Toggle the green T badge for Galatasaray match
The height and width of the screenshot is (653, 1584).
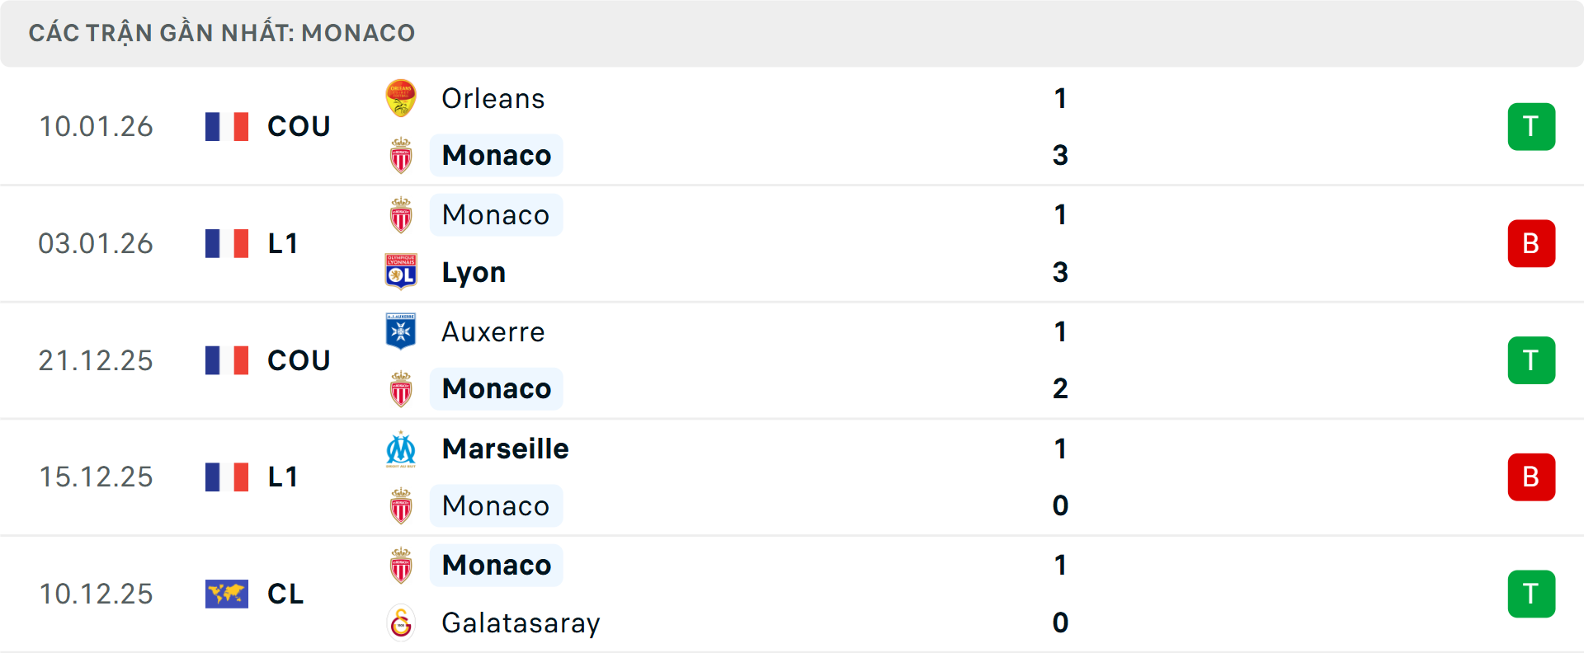1532,594
